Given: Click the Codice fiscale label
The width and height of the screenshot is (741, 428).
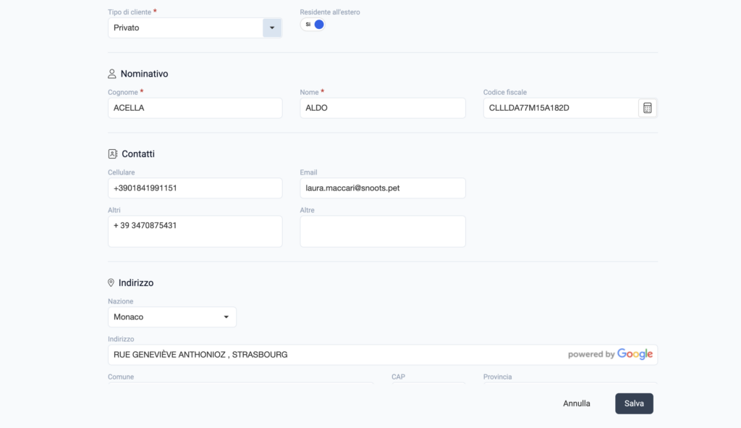Looking at the screenshot, I should click(x=504, y=92).
